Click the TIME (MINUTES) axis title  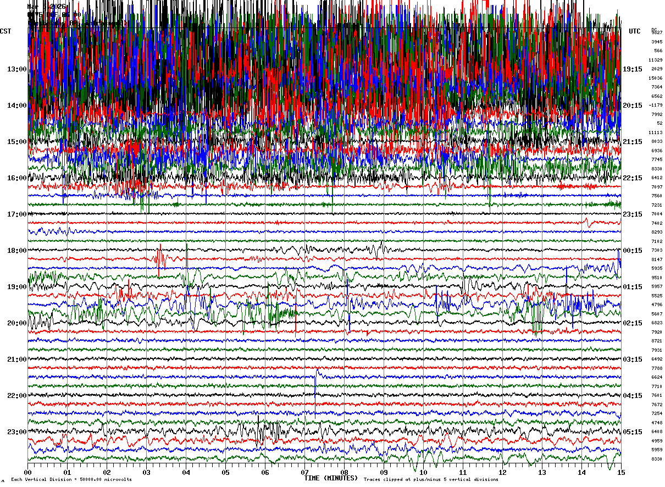click(x=331, y=478)
